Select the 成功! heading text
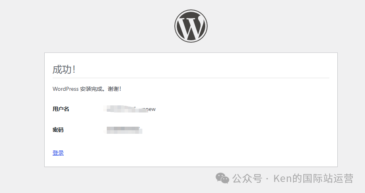This screenshot has width=365, height=193. pos(64,69)
